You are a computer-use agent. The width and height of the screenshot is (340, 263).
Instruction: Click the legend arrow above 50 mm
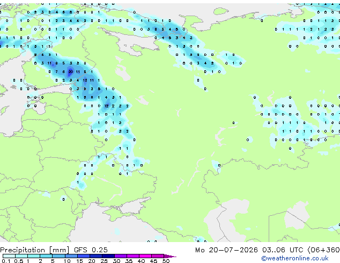(170, 256)
